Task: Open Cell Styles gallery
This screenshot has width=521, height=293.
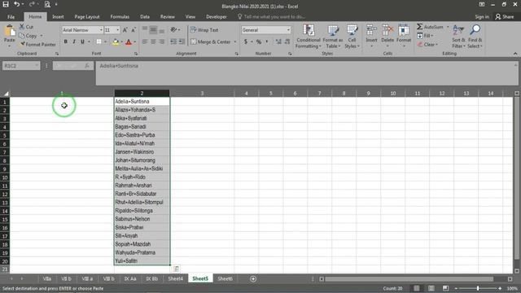Action: pos(352,37)
